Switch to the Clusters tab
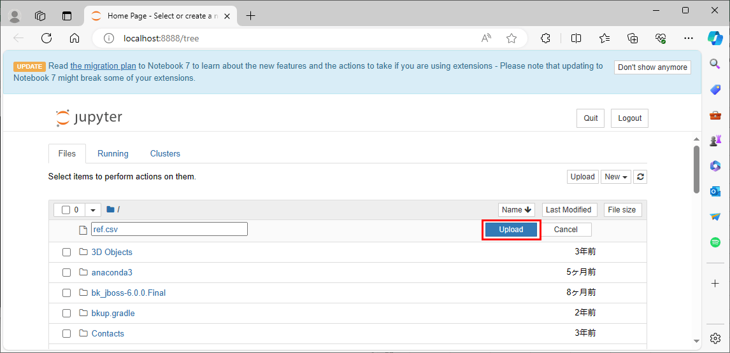The height and width of the screenshot is (353, 730). [165, 154]
